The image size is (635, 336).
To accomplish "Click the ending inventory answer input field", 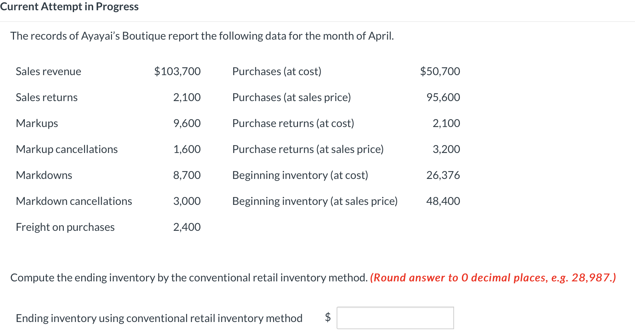I will pos(395,318).
